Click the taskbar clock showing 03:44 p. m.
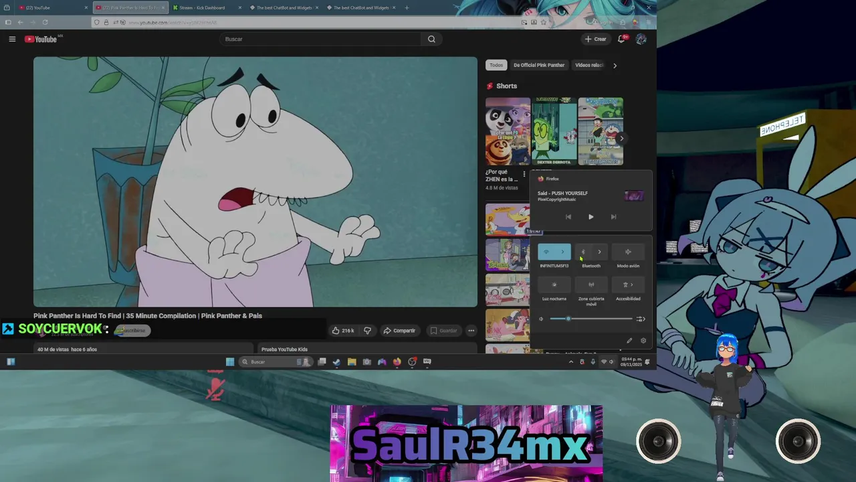Viewport: 856px width, 482px height. (x=631, y=361)
